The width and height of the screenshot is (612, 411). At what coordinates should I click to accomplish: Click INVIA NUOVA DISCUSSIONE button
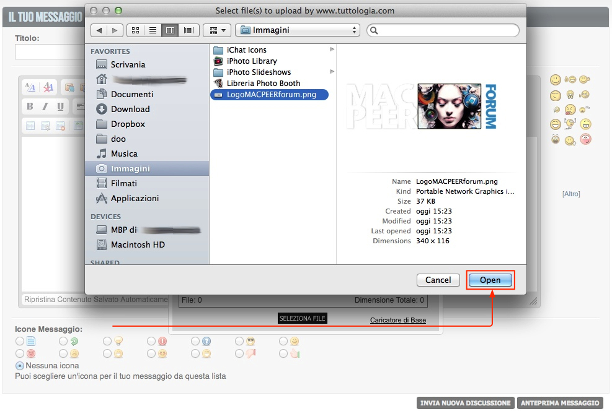466,403
